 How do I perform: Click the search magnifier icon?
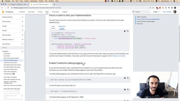(x=133, y=12)
